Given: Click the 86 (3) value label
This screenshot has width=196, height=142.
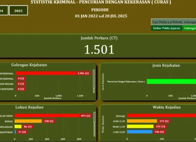Looking at the screenshot, I should (x=28, y=126).
